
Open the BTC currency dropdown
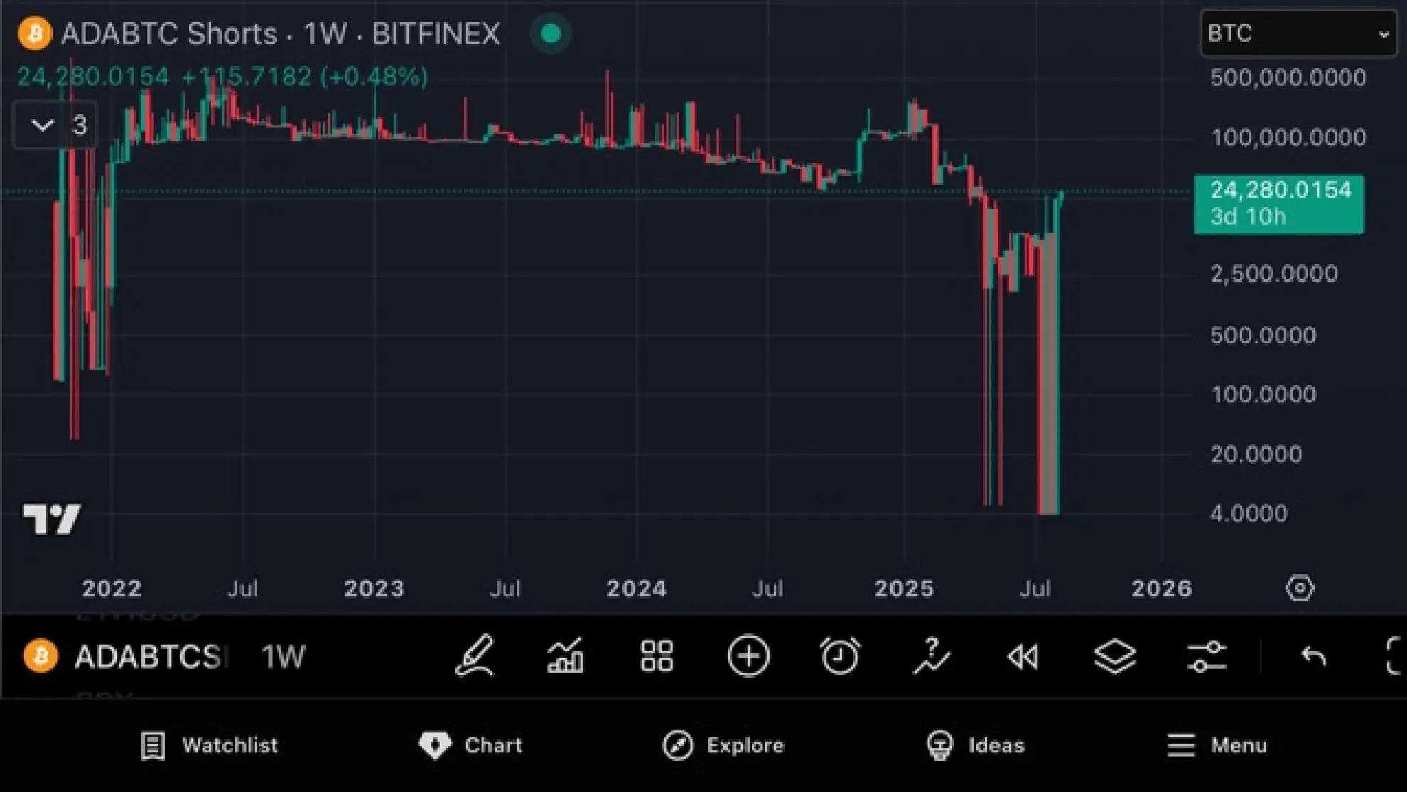[x=1298, y=33]
